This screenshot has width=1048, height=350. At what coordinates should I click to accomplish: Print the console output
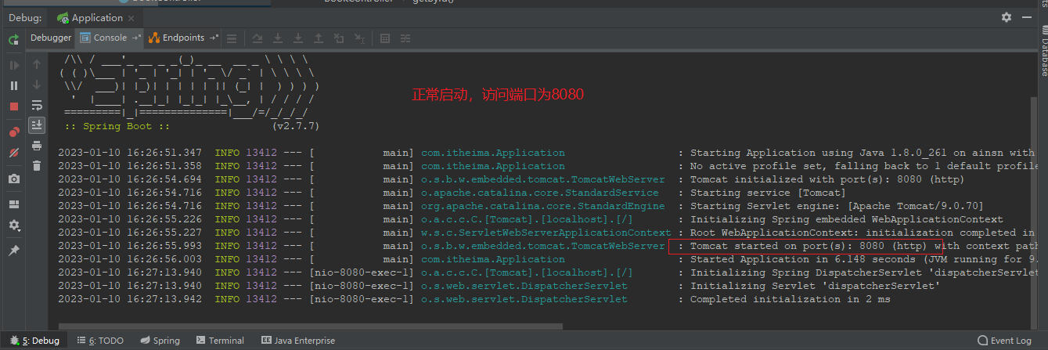37,146
